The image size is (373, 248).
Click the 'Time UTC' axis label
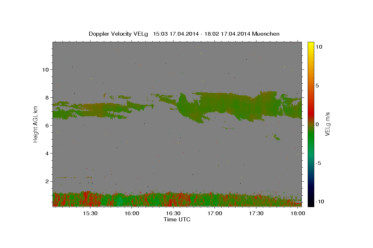177,219
